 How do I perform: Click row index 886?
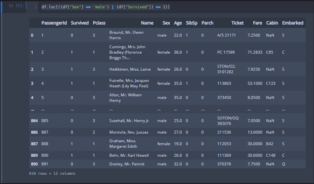click(35, 132)
